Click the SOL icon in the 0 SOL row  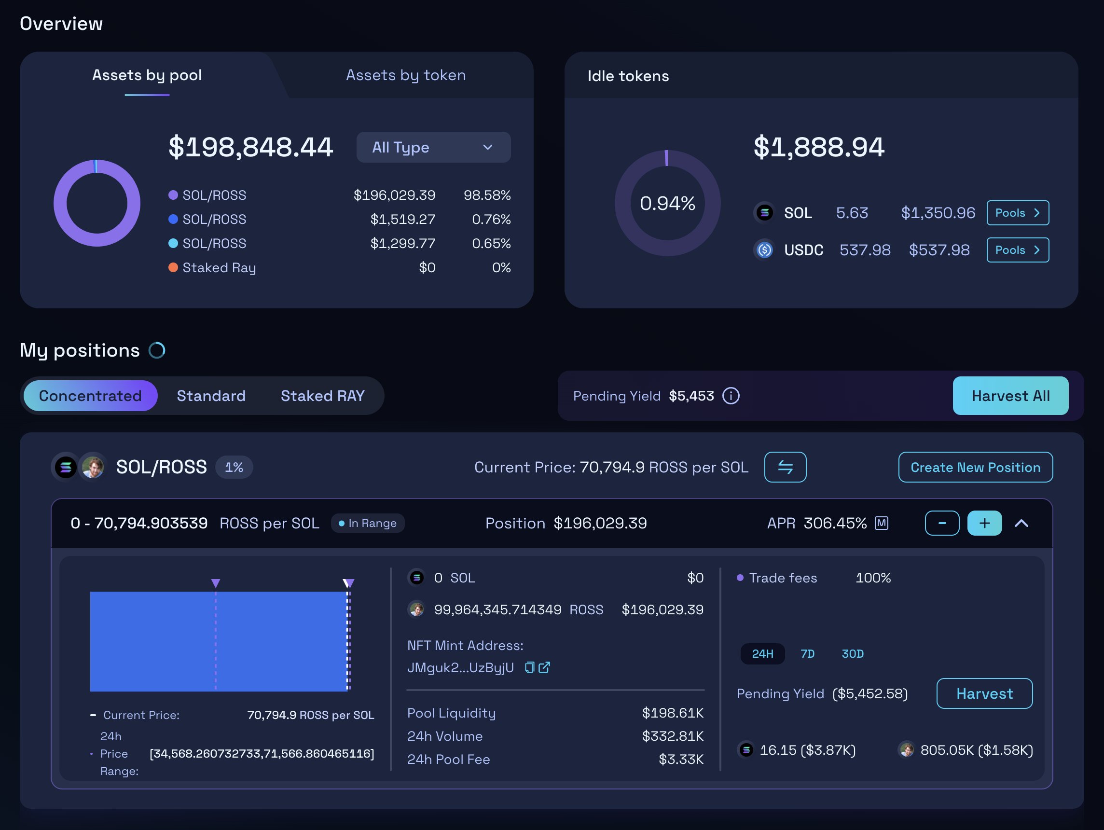417,578
